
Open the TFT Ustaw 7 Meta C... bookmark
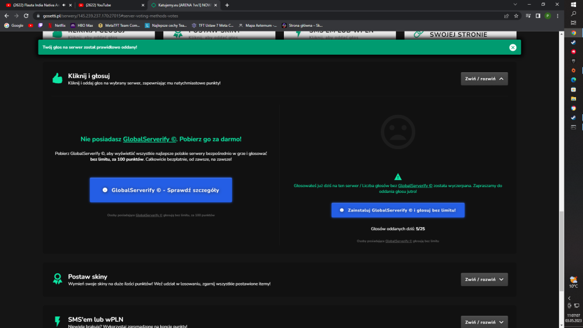pos(213,26)
